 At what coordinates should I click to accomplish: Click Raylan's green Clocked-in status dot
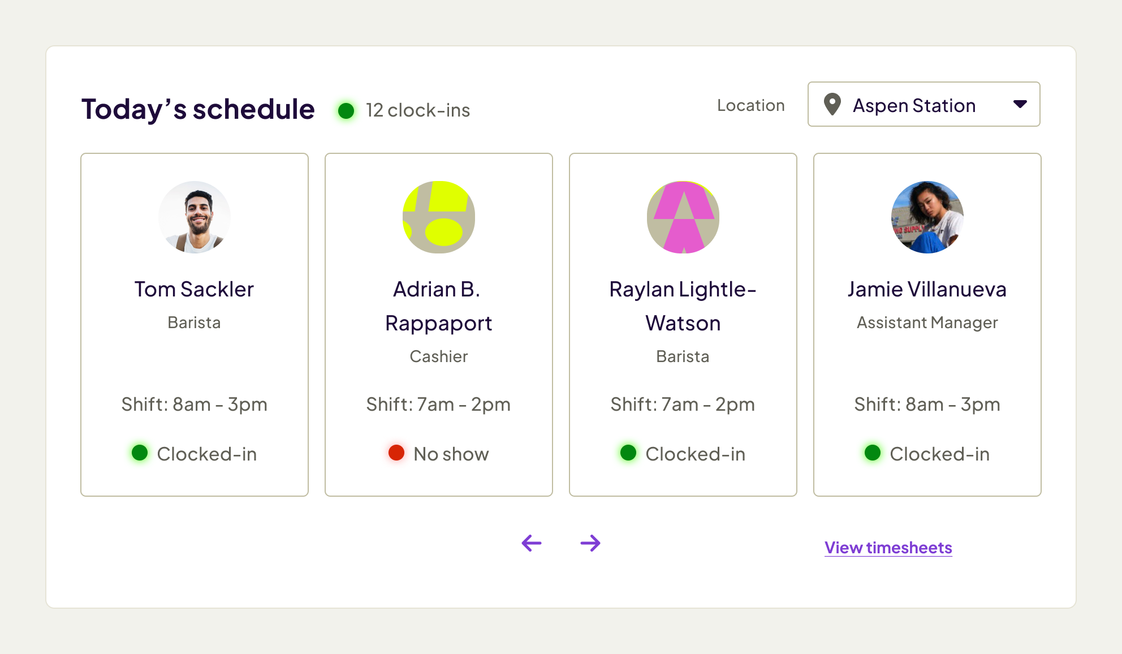coord(628,453)
